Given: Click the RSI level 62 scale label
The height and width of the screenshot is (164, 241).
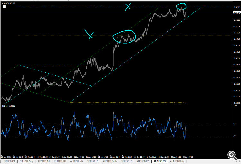Looking at the screenshot, I should click(234, 124).
